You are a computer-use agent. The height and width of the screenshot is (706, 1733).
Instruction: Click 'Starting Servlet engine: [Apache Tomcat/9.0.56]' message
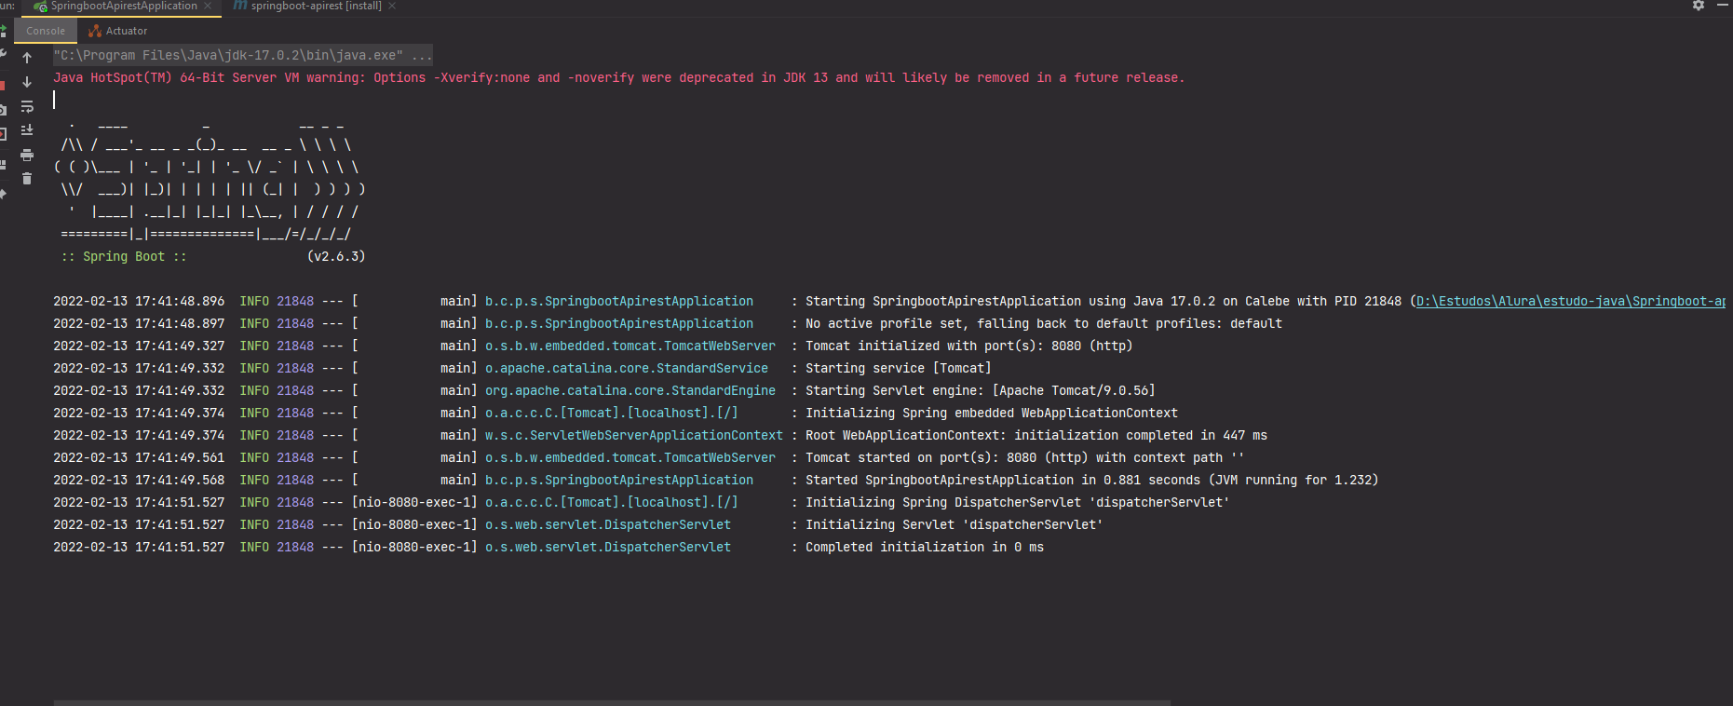(981, 390)
